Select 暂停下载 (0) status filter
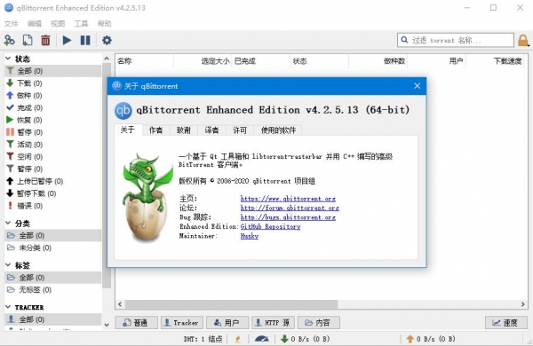 point(52,193)
